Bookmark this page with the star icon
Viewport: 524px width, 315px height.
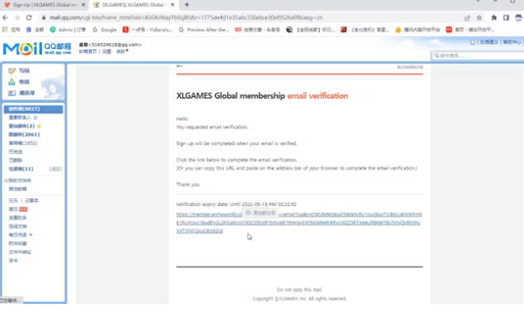tap(479, 18)
